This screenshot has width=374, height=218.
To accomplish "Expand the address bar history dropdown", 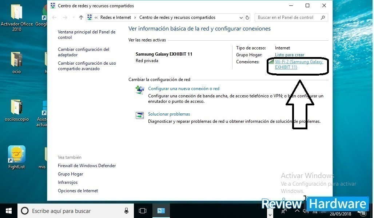I will tap(241, 18).
